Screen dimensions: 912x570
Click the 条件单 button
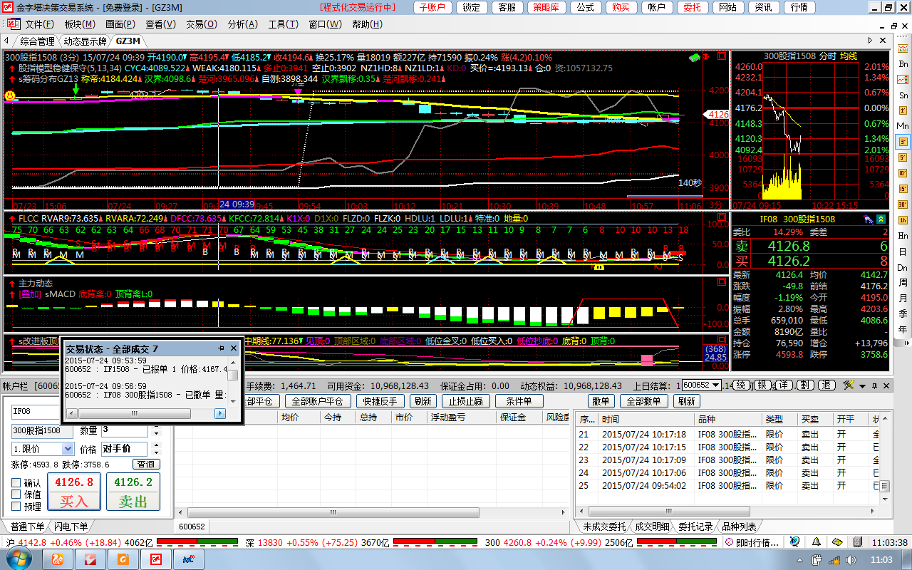click(x=519, y=401)
